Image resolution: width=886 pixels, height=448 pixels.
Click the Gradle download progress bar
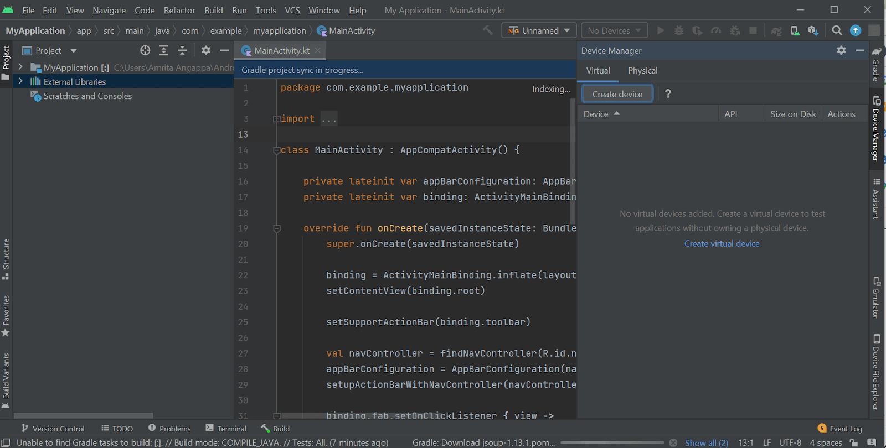[612, 442]
